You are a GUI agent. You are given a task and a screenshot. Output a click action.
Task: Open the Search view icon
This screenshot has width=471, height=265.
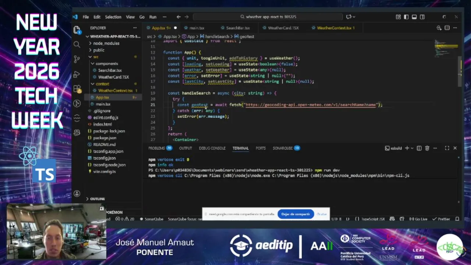click(x=77, y=45)
